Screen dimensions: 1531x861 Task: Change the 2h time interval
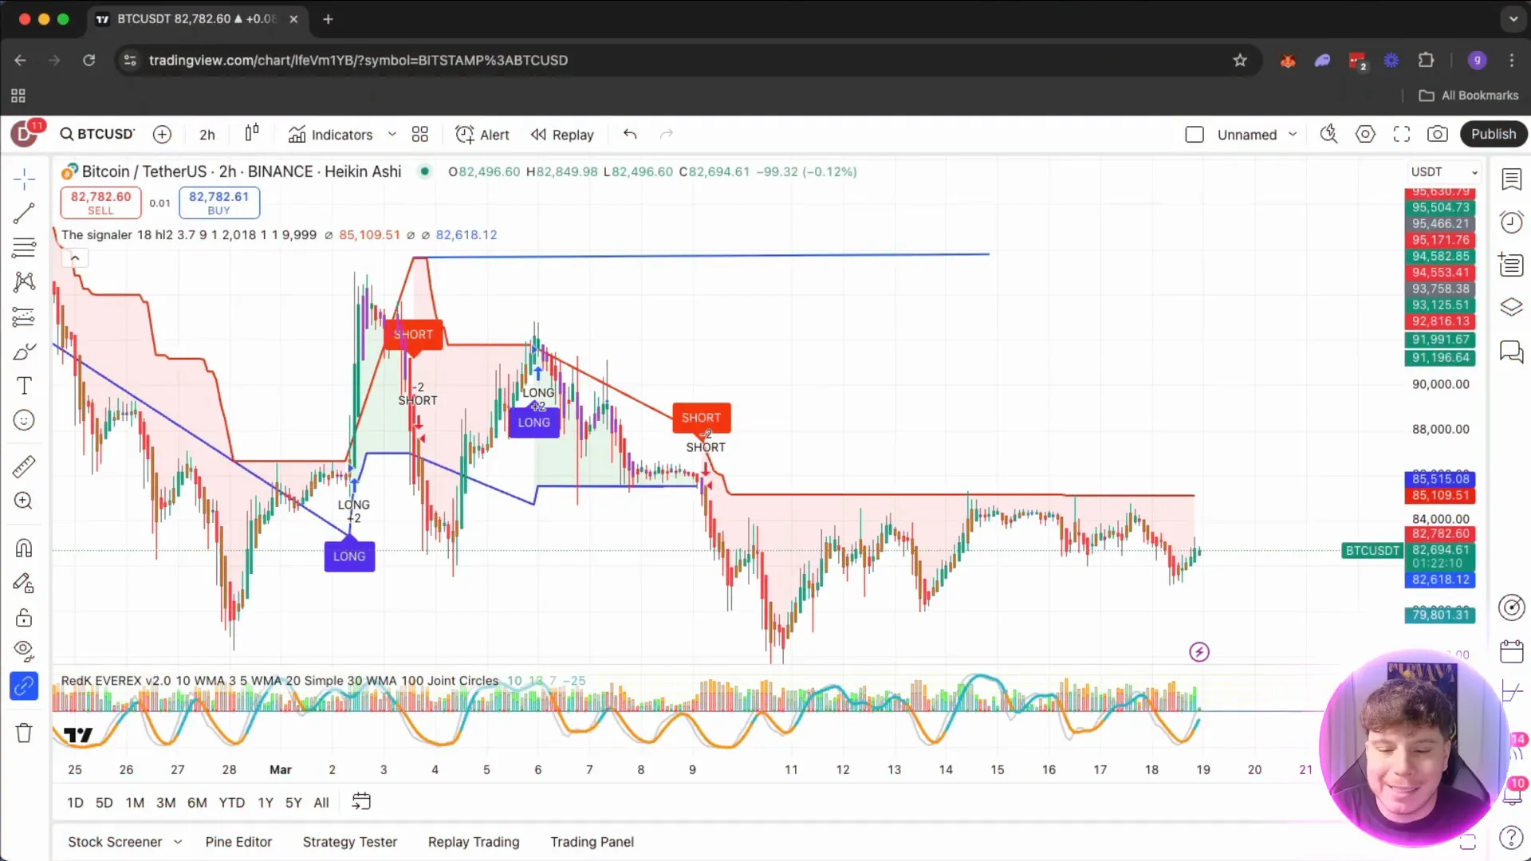coord(207,135)
